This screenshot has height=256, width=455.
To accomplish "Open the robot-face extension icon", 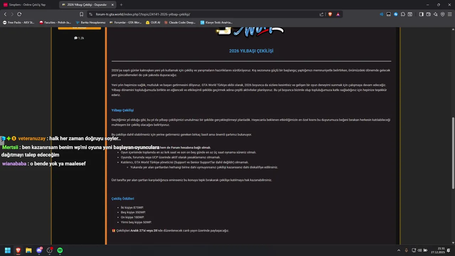I will click(389, 14).
